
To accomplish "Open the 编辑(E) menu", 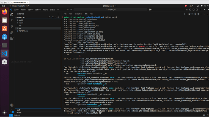I will point(24,10).
